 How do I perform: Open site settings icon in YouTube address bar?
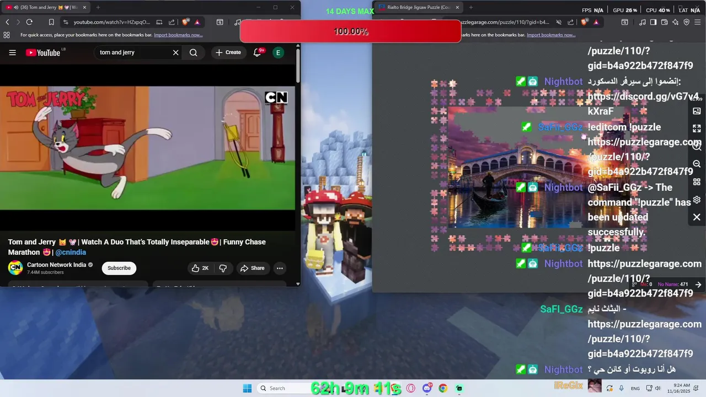66,22
